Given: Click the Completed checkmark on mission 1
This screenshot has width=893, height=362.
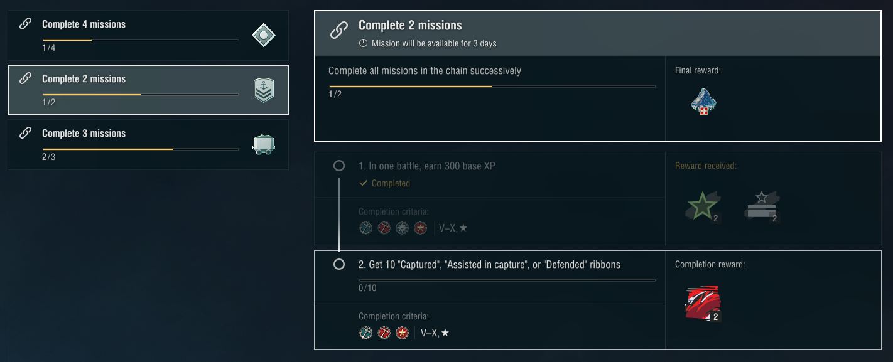Looking at the screenshot, I should coord(363,183).
